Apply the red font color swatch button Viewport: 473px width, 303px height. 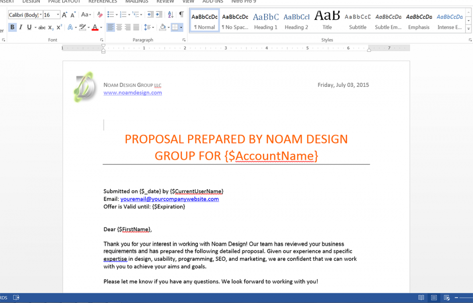(95, 28)
